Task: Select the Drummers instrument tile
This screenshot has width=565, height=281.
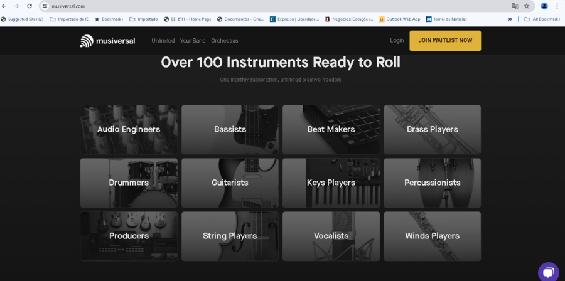Action: (x=129, y=183)
